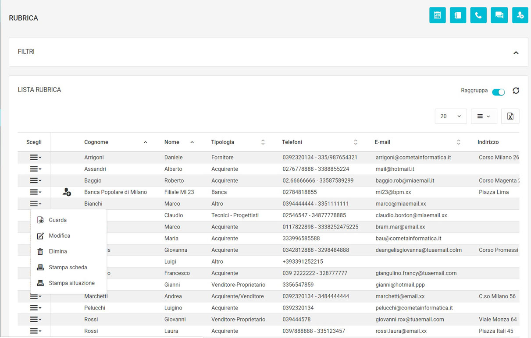
Task: Export list with the Excel icon
Action: point(510,116)
